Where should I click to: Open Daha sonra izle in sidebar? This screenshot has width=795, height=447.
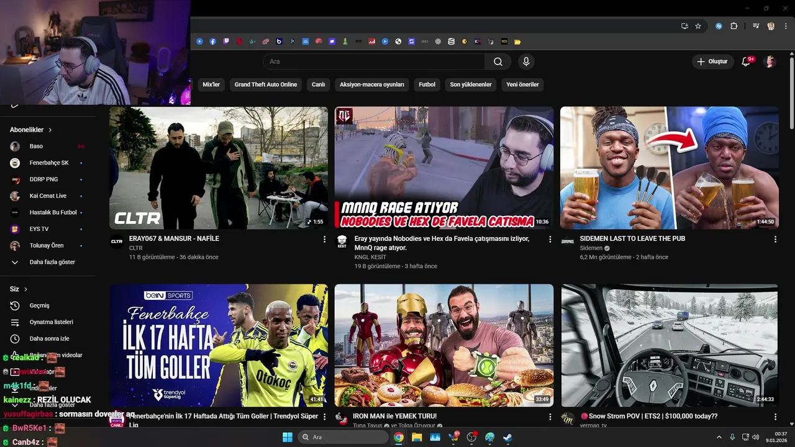(48, 338)
